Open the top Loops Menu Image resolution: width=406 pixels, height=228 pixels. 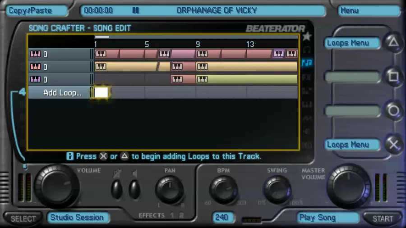(x=352, y=43)
